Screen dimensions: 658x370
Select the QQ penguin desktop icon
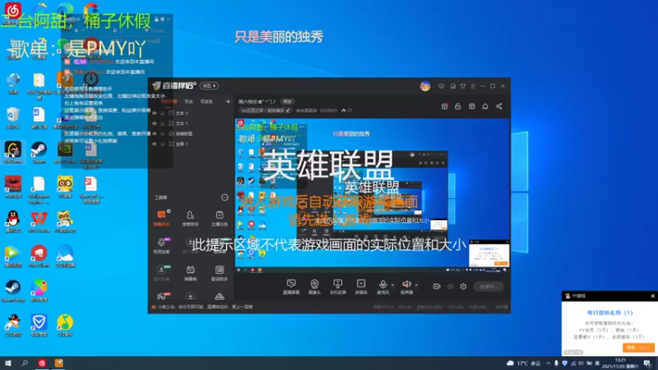(13, 221)
